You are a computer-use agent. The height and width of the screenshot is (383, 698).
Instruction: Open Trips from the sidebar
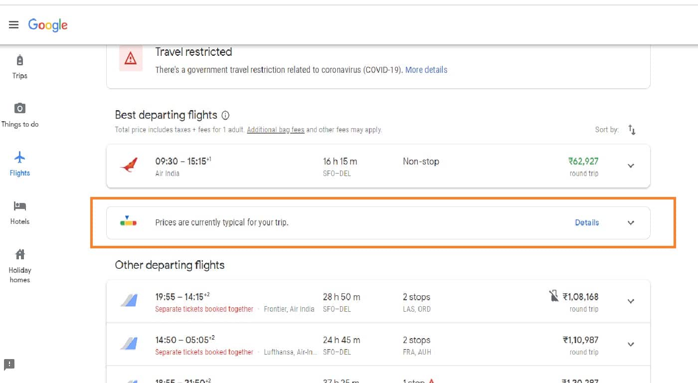[20, 67]
